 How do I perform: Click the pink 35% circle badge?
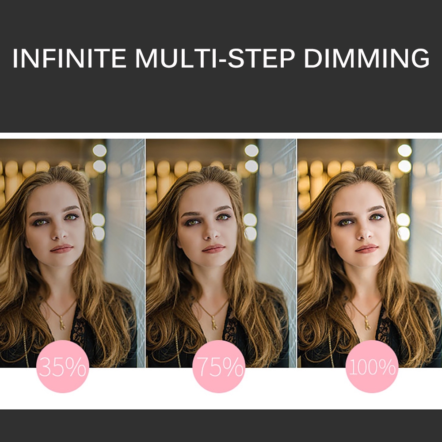tap(63, 366)
